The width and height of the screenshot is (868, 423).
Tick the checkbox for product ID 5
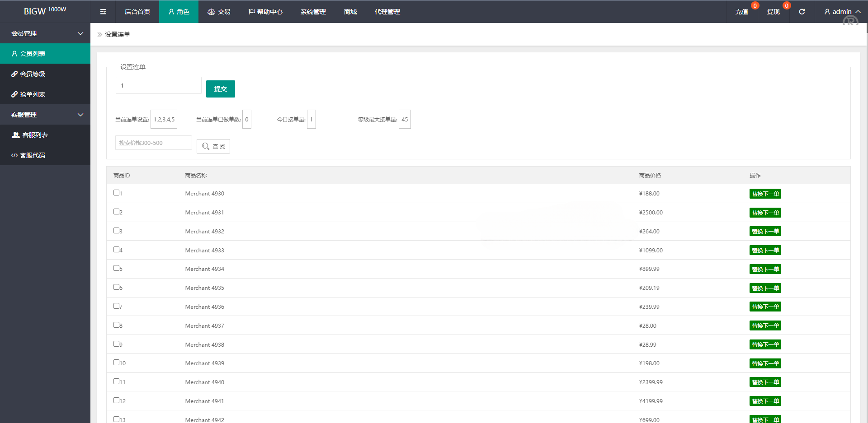pos(116,268)
